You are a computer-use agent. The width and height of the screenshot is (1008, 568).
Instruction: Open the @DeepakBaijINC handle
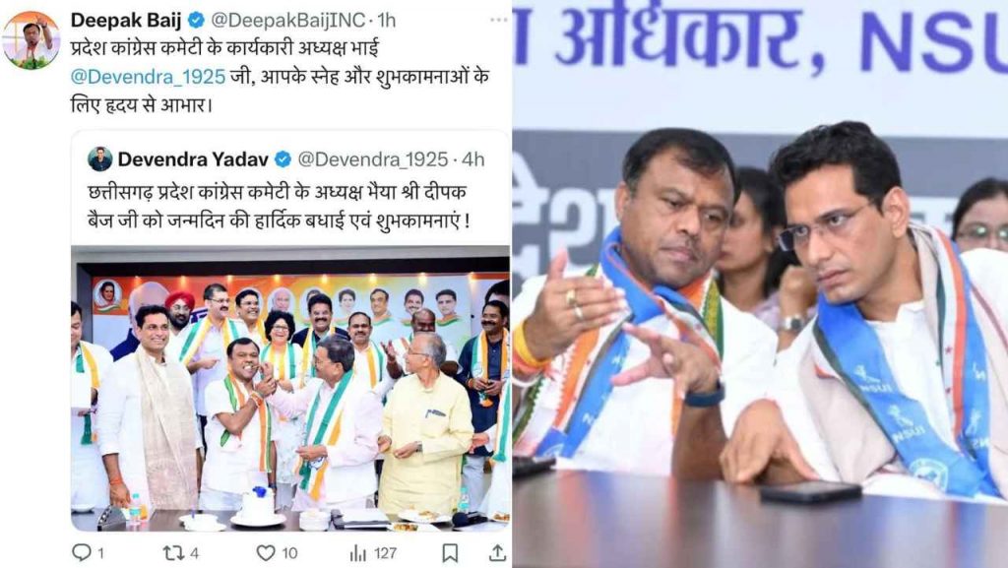click(288, 21)
